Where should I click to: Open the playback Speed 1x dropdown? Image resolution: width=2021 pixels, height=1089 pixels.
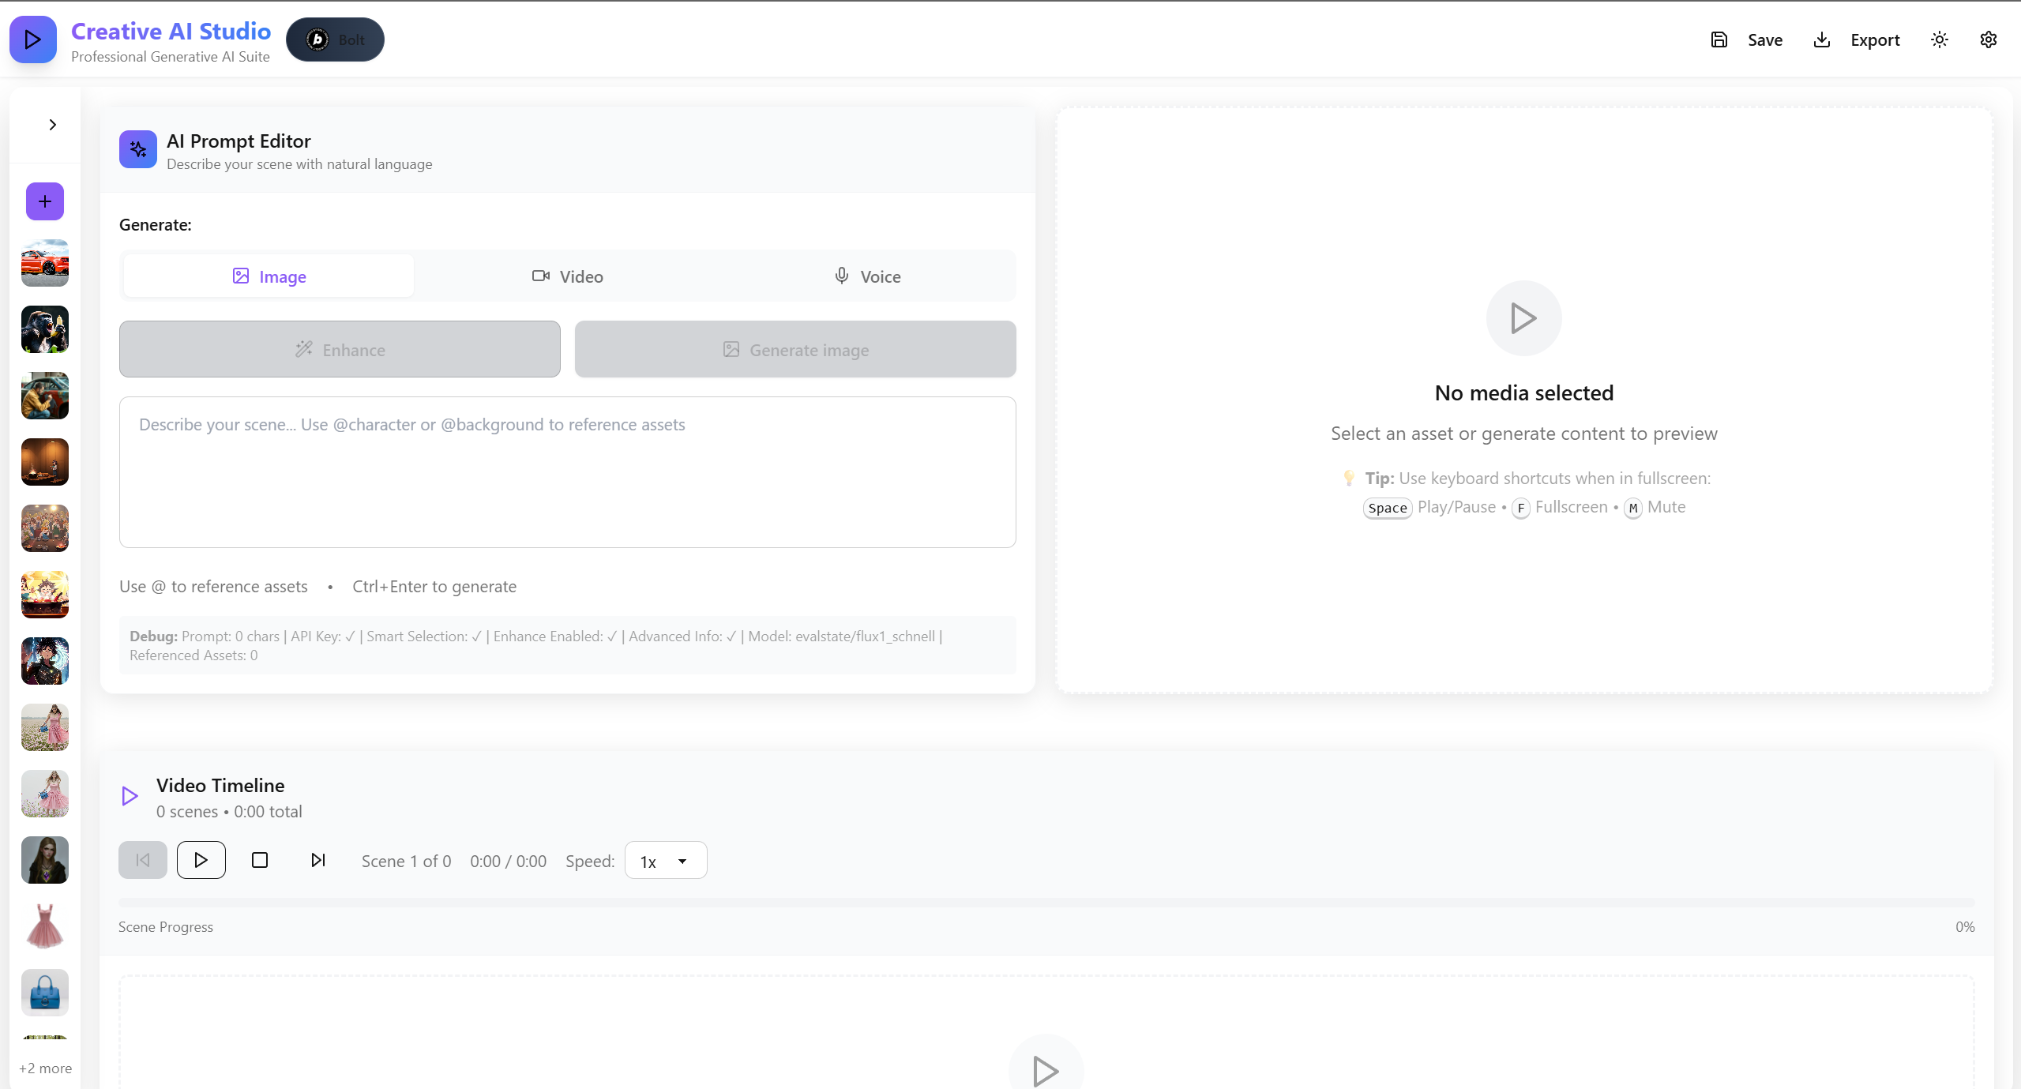[x=665, y=861]
